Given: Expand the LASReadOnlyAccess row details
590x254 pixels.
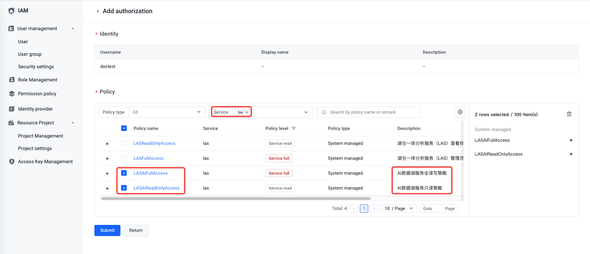Looking at the screenshot, I should pos(107,144).
